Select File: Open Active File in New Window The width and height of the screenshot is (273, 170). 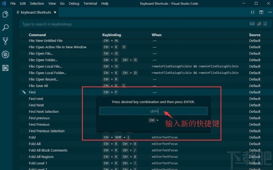pos(146,47)
